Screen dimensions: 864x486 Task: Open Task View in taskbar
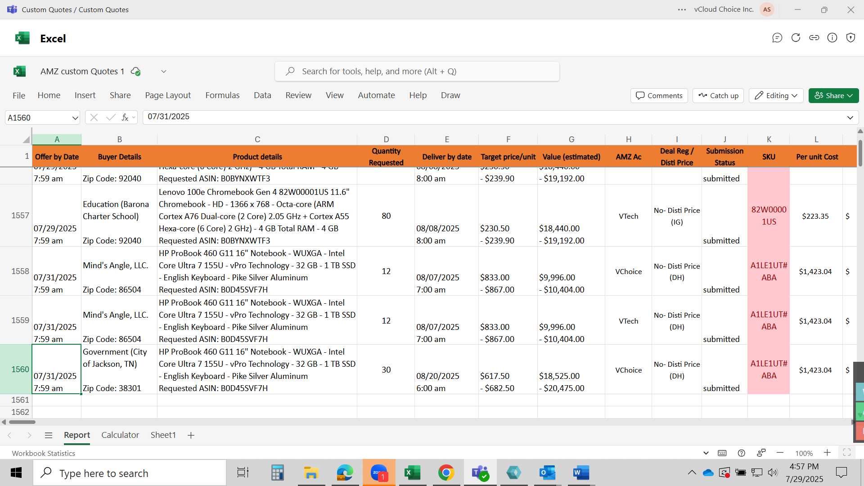coord(243,472)
